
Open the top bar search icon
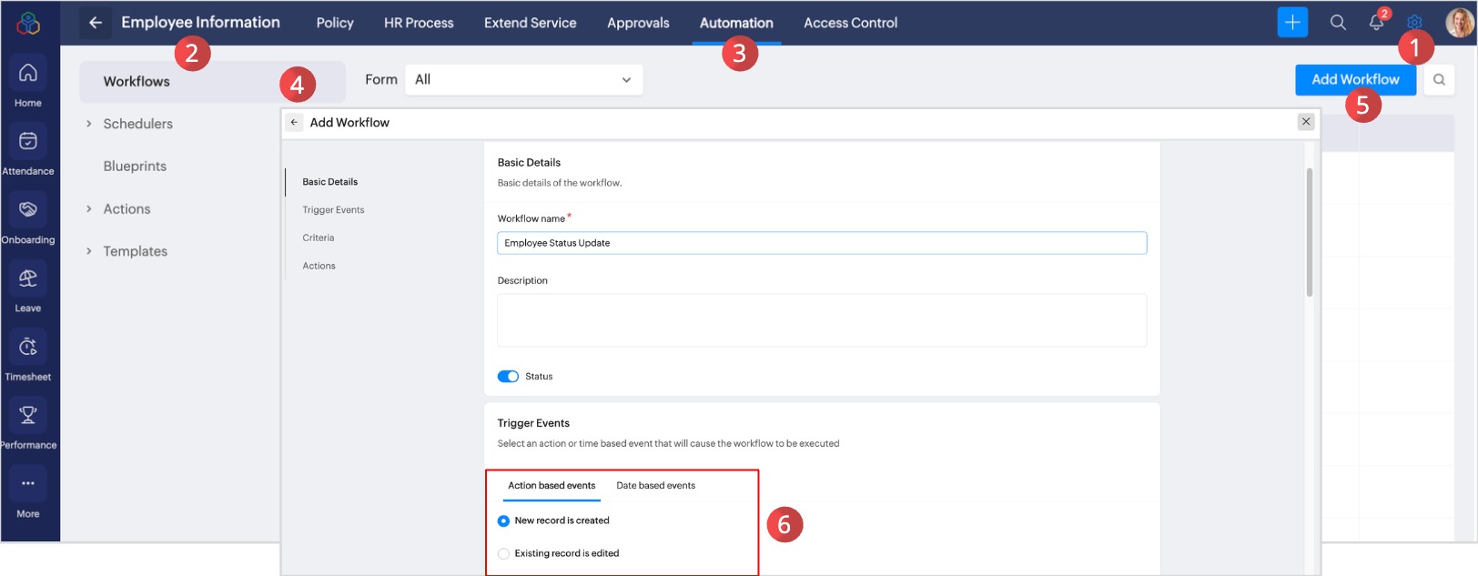click(x=1338, y=23)
